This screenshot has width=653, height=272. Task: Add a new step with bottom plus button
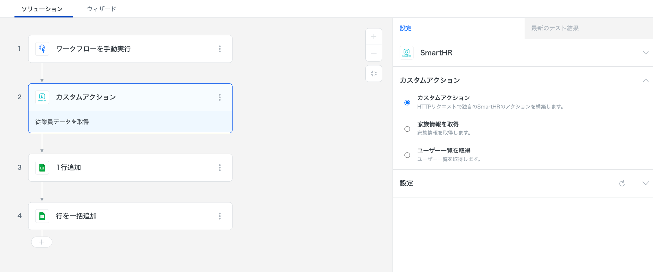(42, 242)
